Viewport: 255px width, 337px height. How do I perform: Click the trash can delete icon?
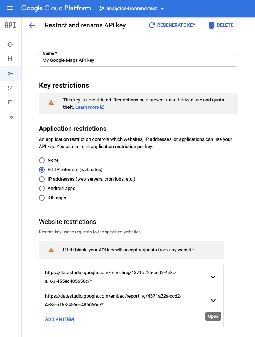[x=211, y=25]
